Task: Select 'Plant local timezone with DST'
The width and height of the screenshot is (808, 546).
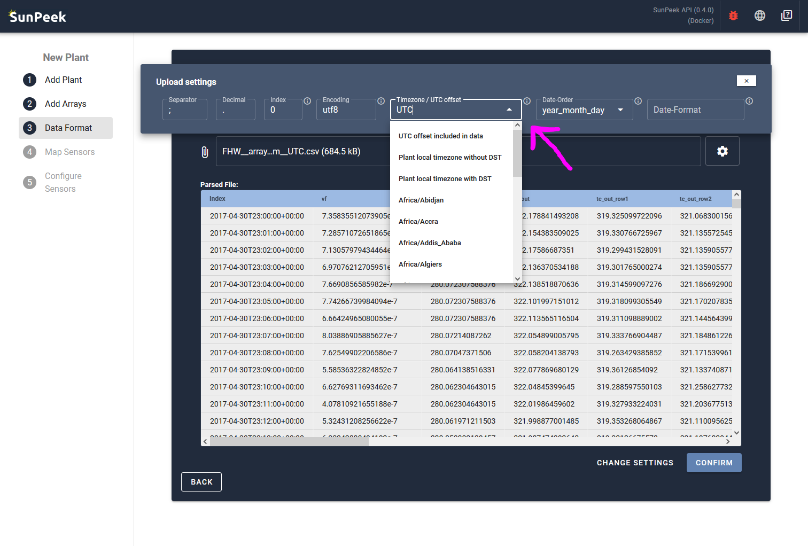Action: click(452, 178)
